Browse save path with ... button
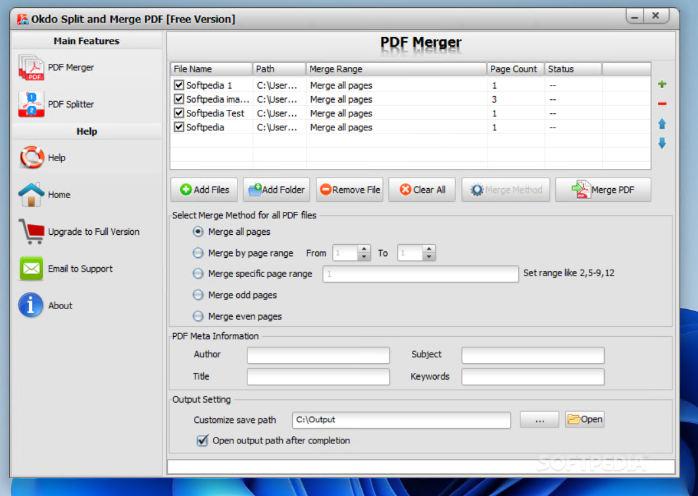698x496 pixels. pos(539,420)
